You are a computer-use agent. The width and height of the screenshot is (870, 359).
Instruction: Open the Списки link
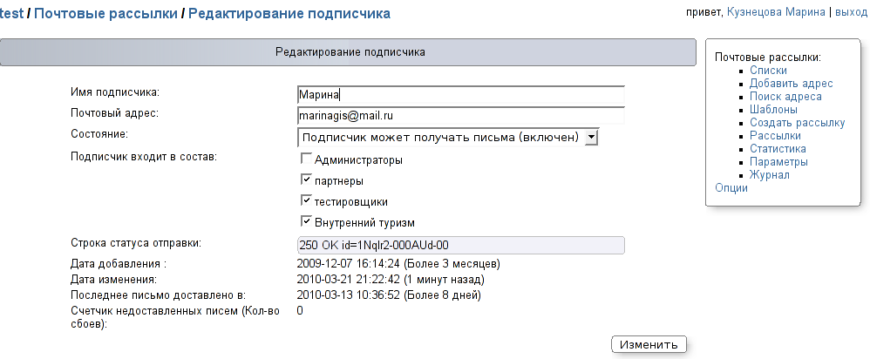[x=768, y=71]
